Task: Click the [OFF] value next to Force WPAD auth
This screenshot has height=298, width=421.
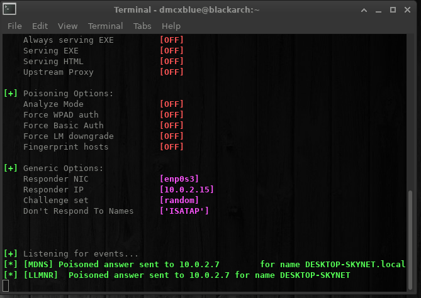Action: tap(172, 115)
